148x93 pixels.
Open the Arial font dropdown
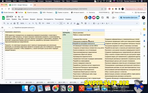click(51, 23)
